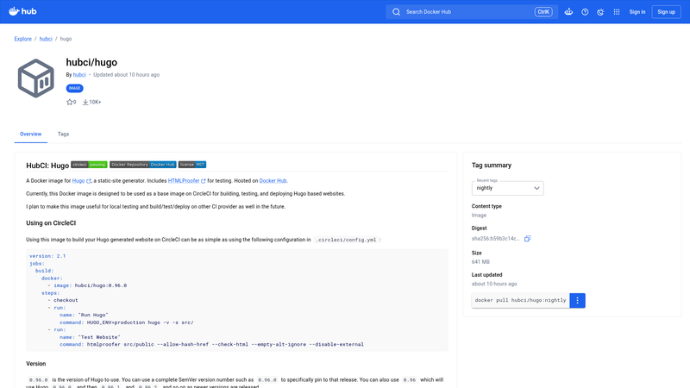Viewport: 690px width, 388px height.
Task: Open the Docker whale notifications icon
Action: click(x=568, y=12)
